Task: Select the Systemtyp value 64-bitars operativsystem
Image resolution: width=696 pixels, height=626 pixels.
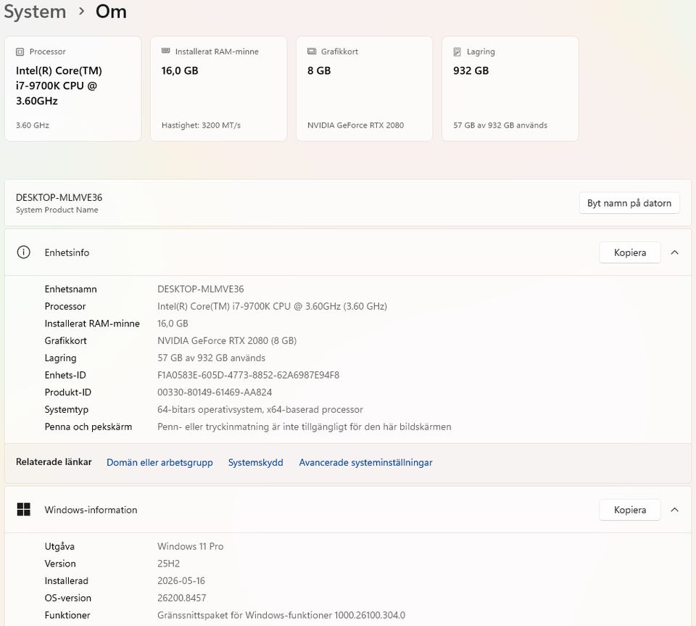Action: pyautogui.click(x=260, y=409)
